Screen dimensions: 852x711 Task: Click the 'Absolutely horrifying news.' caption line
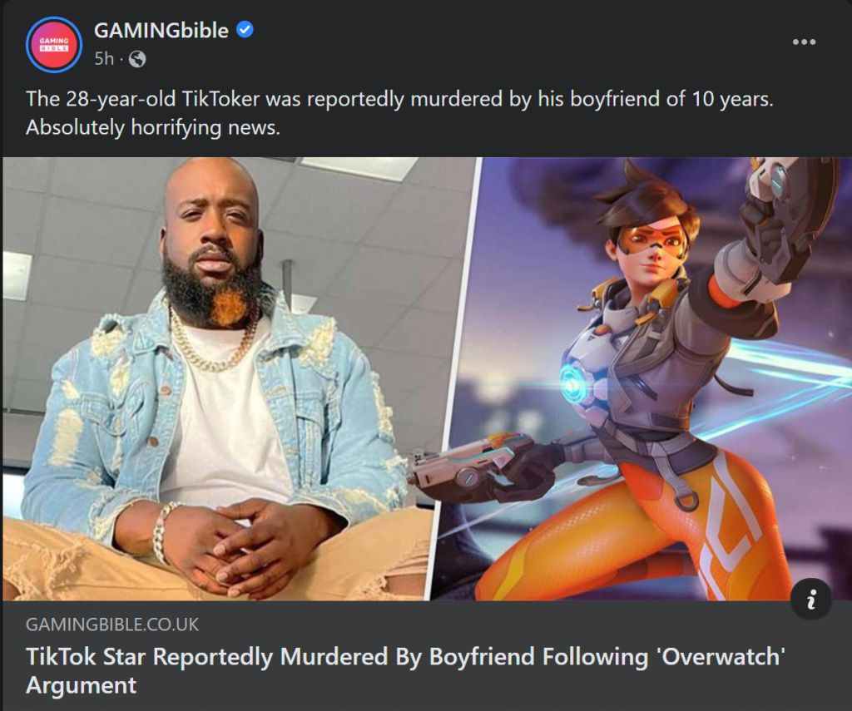[153, 127]
